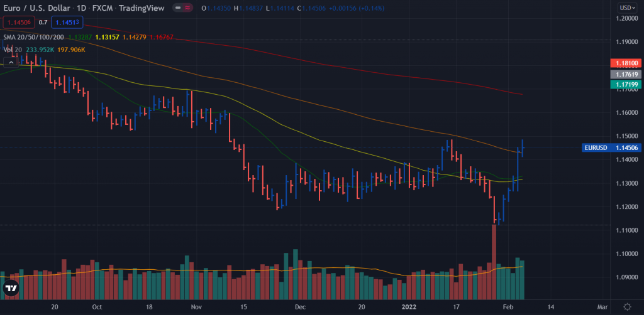Click the 1.20000 price axis label

coord(626,18)
